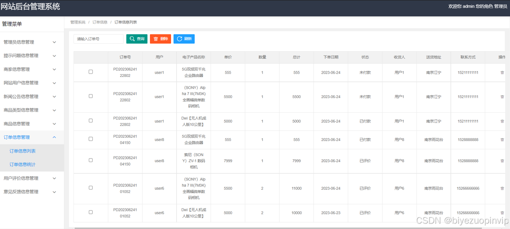The width and height of the screenshot is (510, 229).
Task: Check the user1 Dwi 5000 order row
Action: tap(91, 121)
